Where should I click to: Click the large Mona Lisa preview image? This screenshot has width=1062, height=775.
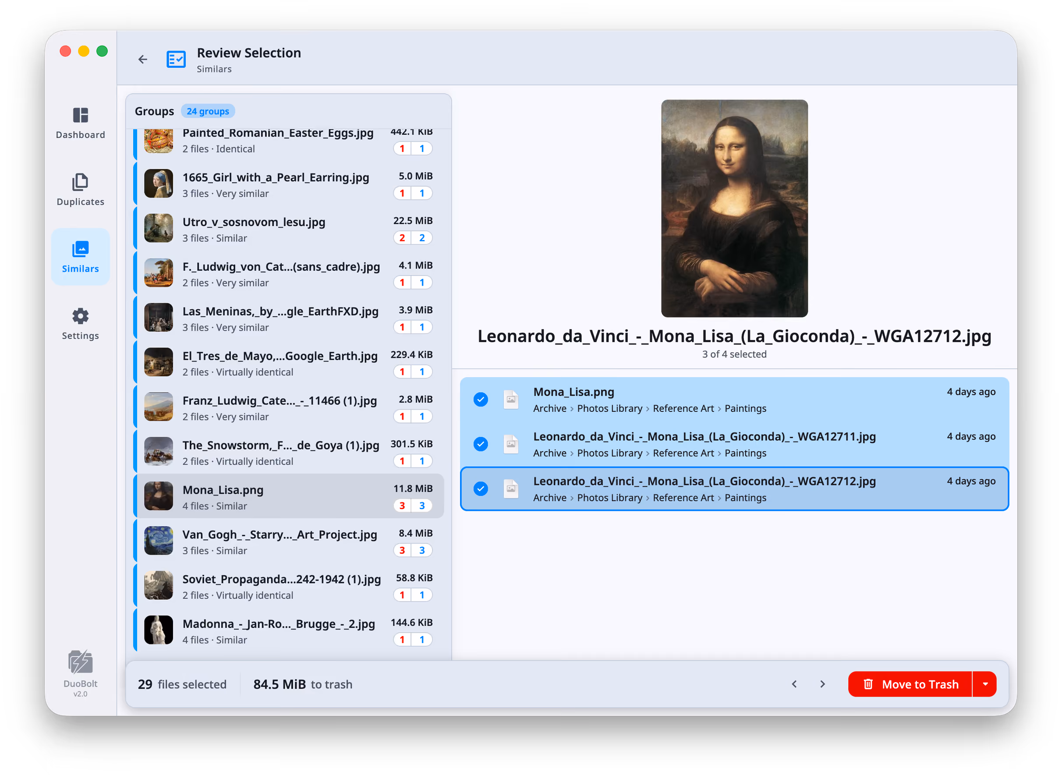(x=735, y=208)
